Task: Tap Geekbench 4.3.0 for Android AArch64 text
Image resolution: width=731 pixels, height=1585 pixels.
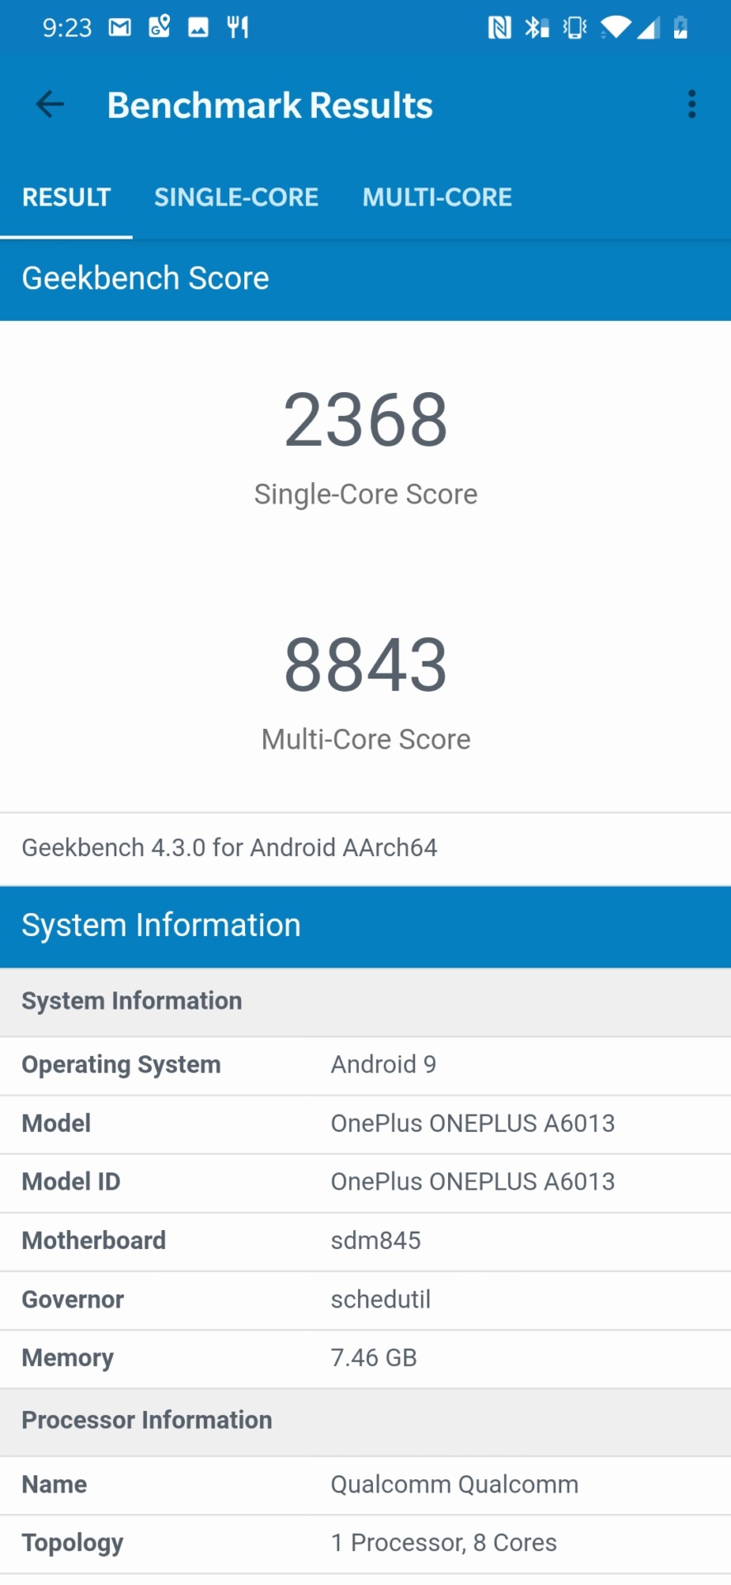Action: coord(229,848)
